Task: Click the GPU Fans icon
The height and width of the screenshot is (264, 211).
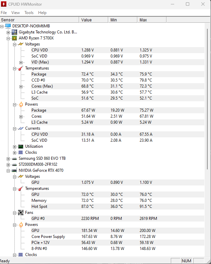Action: pos(21,213)
